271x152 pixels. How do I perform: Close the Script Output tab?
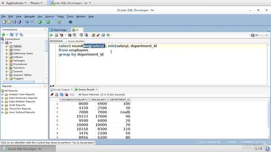click(x=72, y=90)
